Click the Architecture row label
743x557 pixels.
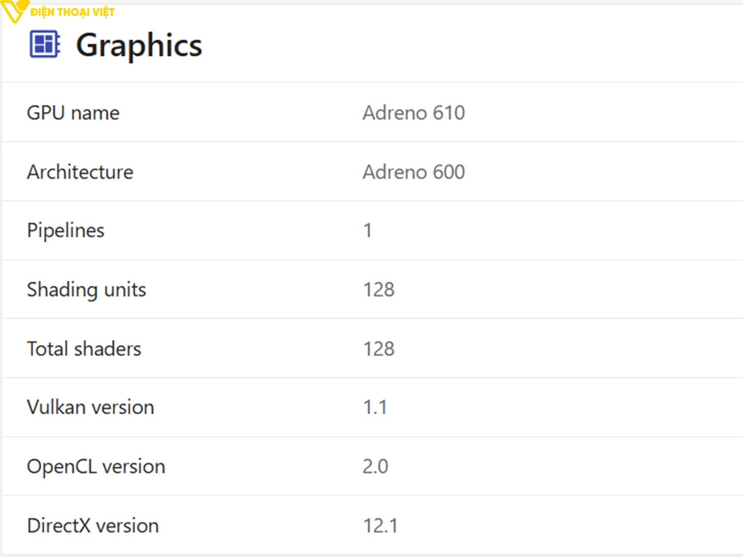point(80,172)
